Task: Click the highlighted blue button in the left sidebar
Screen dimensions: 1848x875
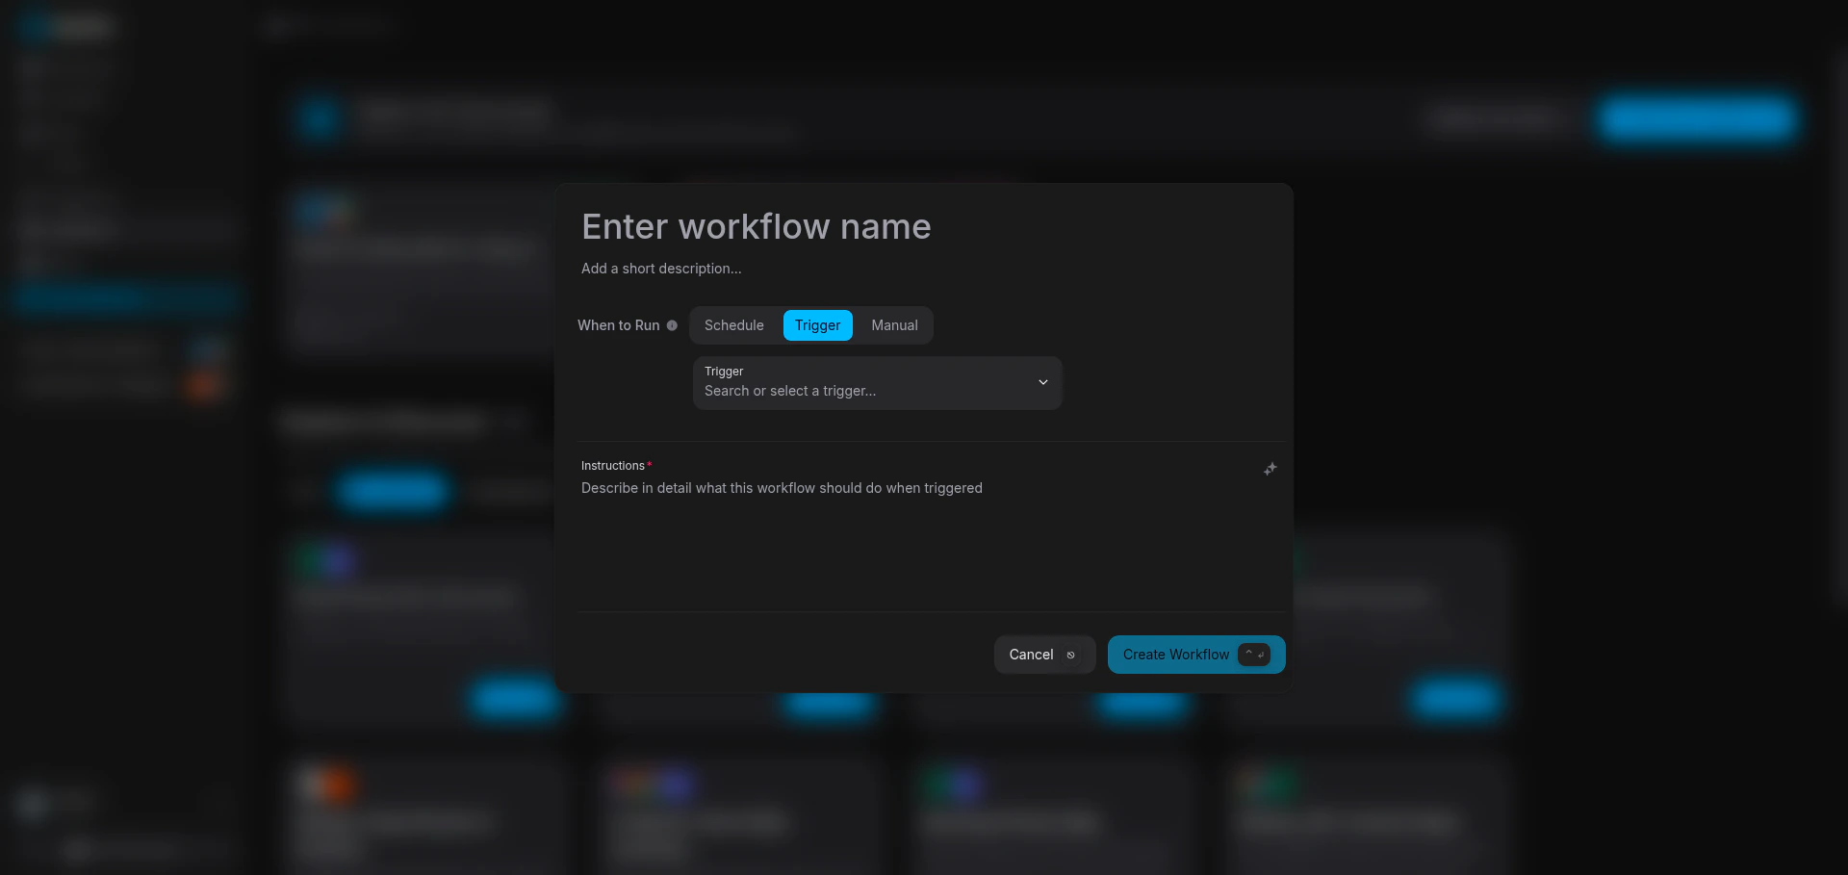Action: [126, 298]
